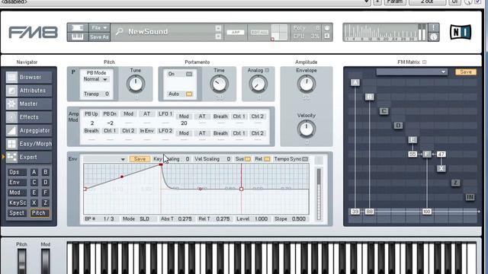488x274 pixels.
Task: Select operator X in FM Matrix
Action: (441, 168)
